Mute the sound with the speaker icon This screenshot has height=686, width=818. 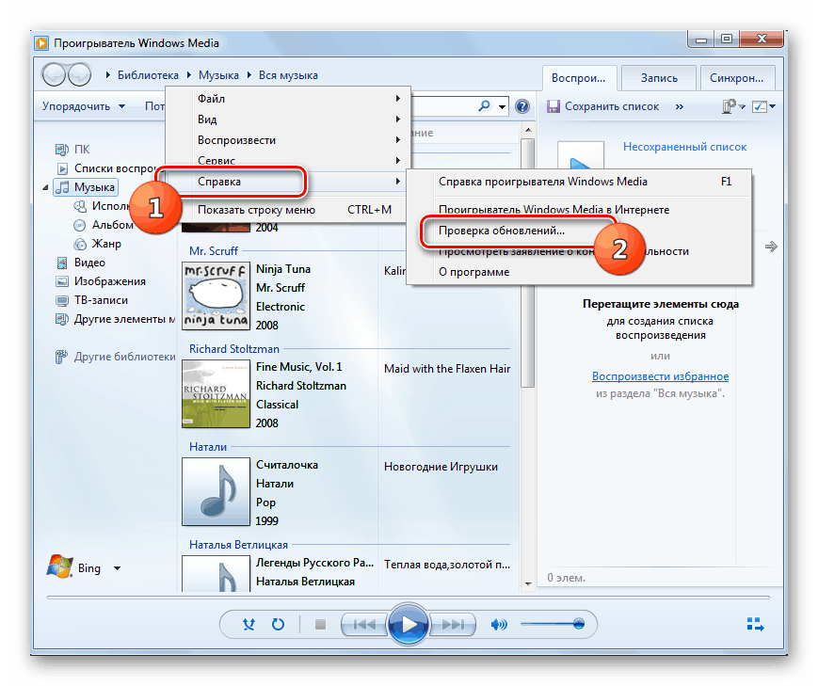point(498,624)
